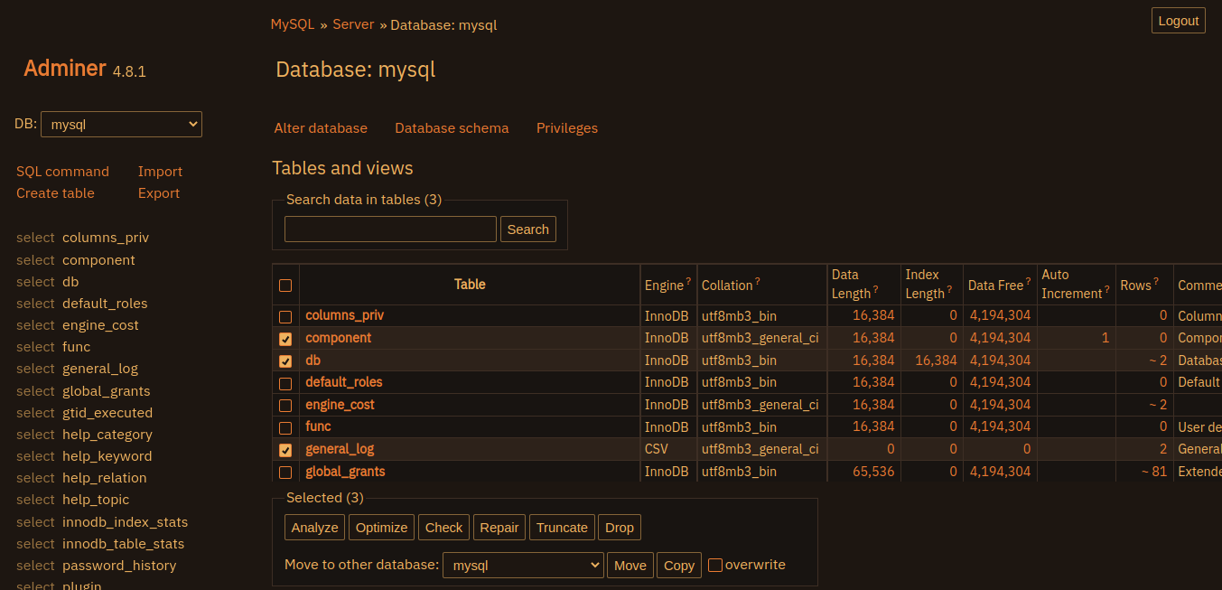Open the general_log table link in the list
The width and height of the screenshot is (1222, 590).
pyautogui.click(x=340, y=449)
